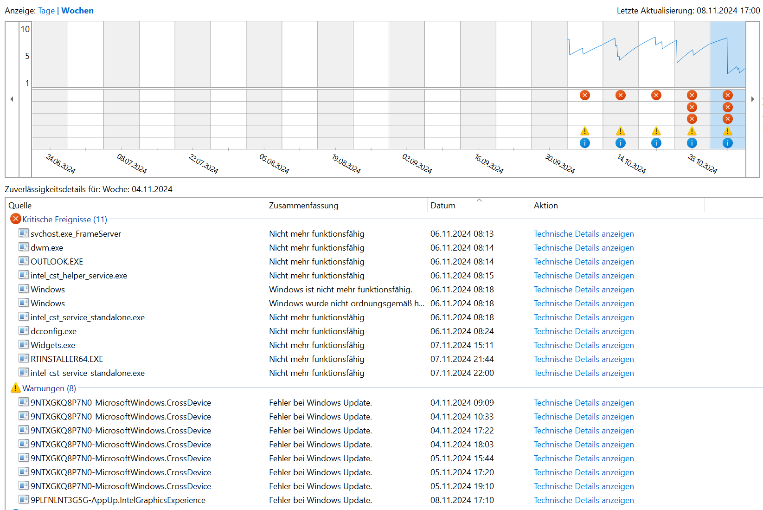Click the program icon beside dcconfig.exe

pyautogui.click(x=24, y=330)
